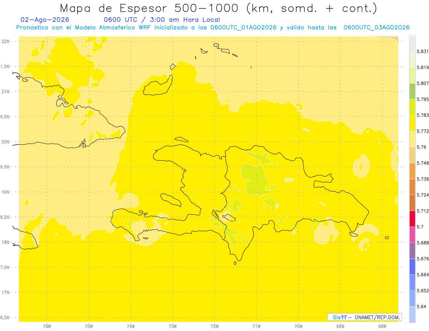Click the longitude label '71W'
The width and height of the screenshot is (429, 331).
click(x=256, y=326)
